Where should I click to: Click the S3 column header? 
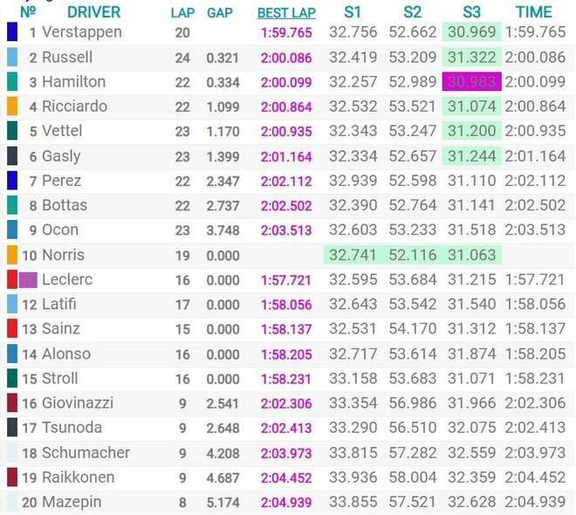[471, 13]
